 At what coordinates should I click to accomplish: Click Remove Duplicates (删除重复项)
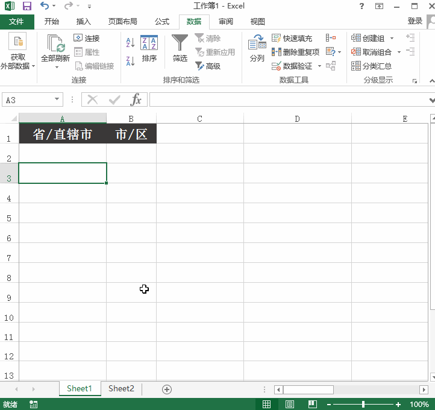pyautogui.click(x=295, y=52)
